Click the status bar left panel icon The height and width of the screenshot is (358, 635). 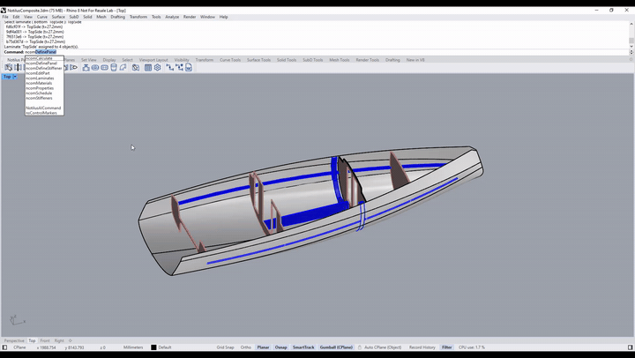pos(5,347)
